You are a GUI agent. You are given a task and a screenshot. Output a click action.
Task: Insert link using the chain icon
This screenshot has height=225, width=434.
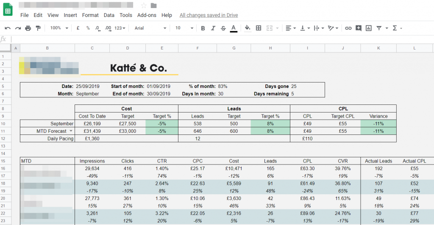pos(348,28)
